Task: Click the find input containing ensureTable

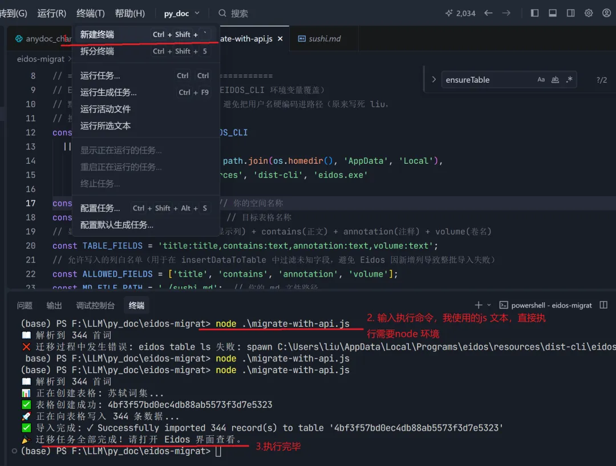Action: tap(489, 80)
